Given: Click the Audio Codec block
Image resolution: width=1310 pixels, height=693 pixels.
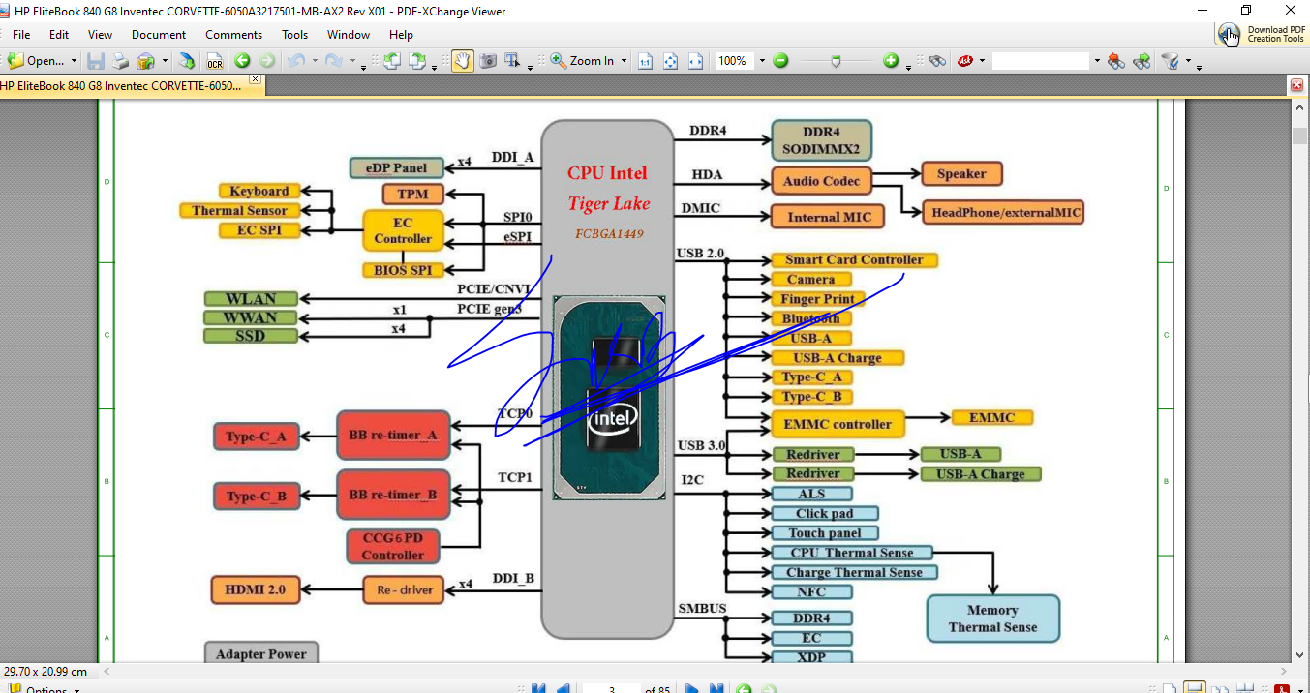Looking at the screenshot, I should [x=821, y=181].
